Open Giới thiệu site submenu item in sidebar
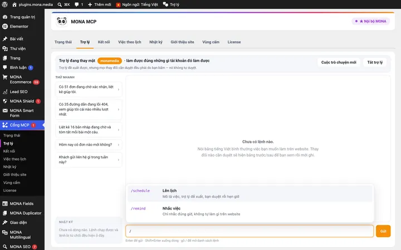 [14, 175]
